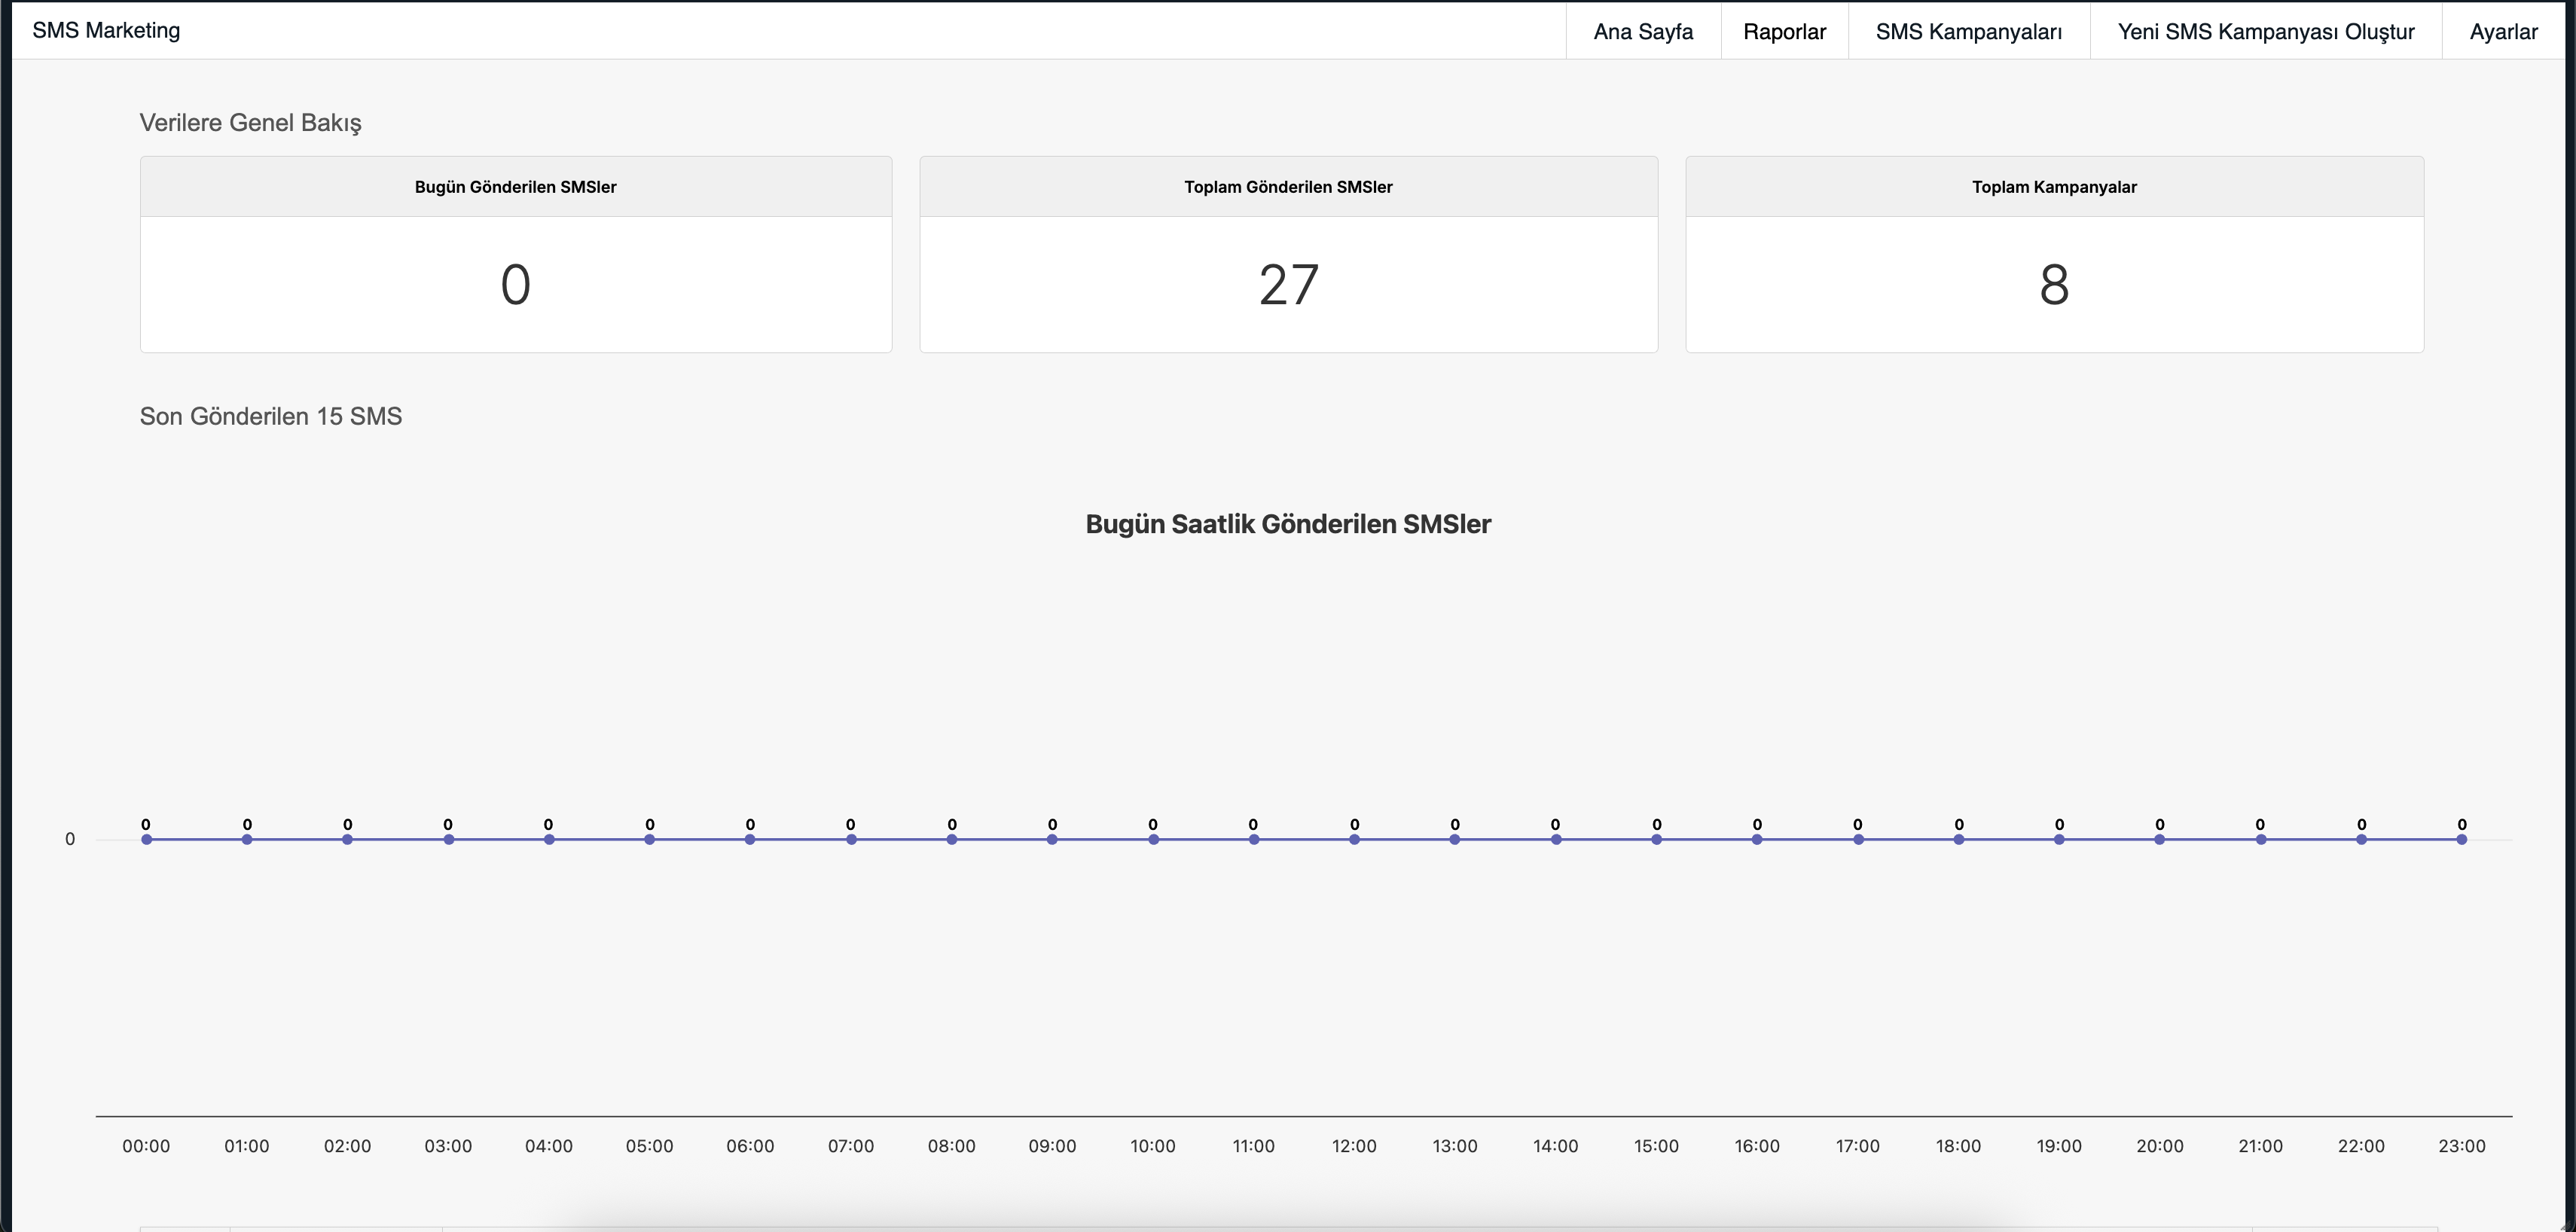Click the chart title Bugün Saatlik Gönderilen SMSler
Image resolution: width=2576 pixels, height=1232 pixels.
click(x=1288, y=524)
